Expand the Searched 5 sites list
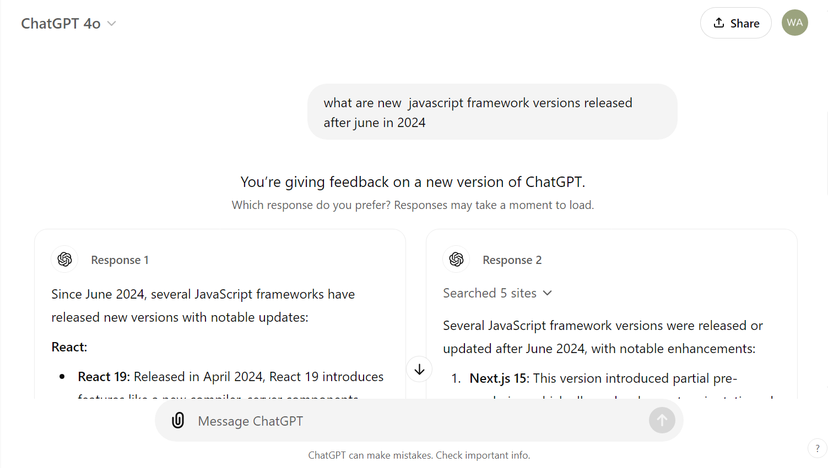 (497, 293)
